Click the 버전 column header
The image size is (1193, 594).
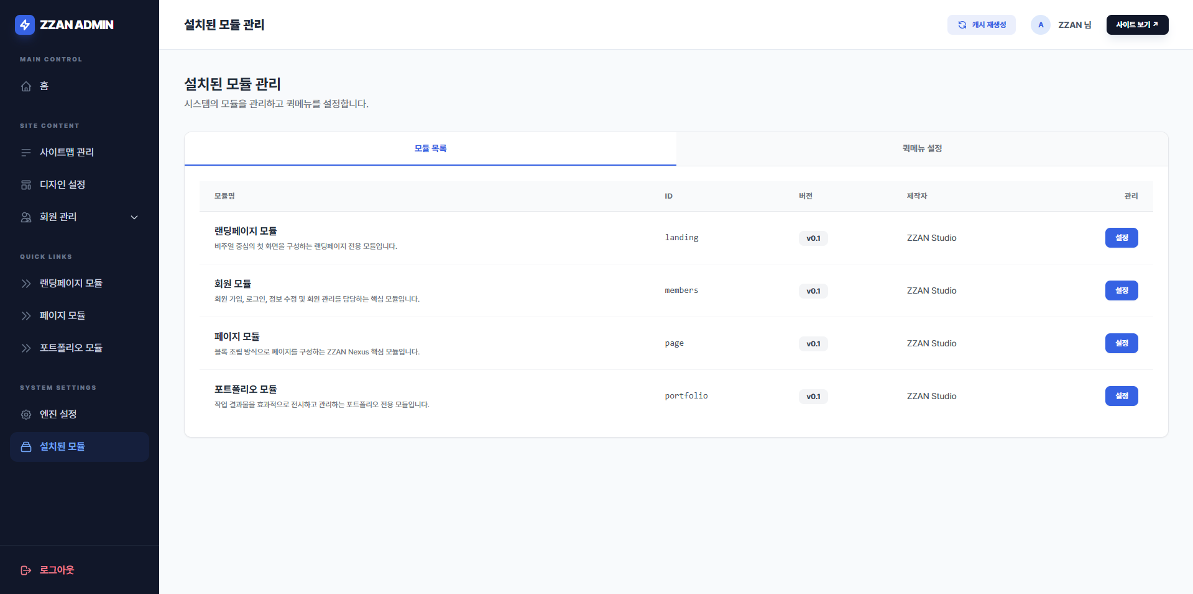pyautogui.click(x=806, y=196)
